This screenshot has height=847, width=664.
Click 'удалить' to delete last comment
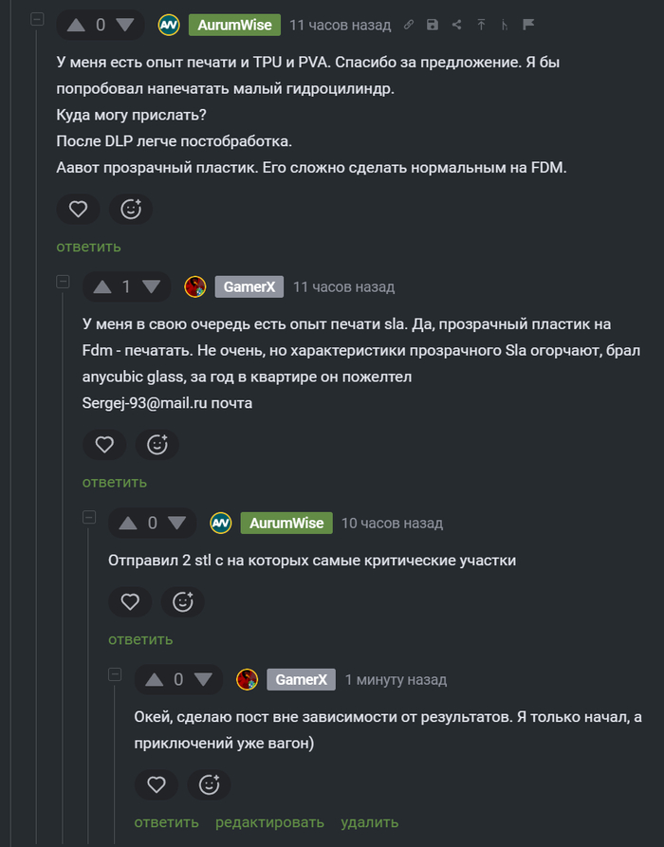(x=369, y=822)
